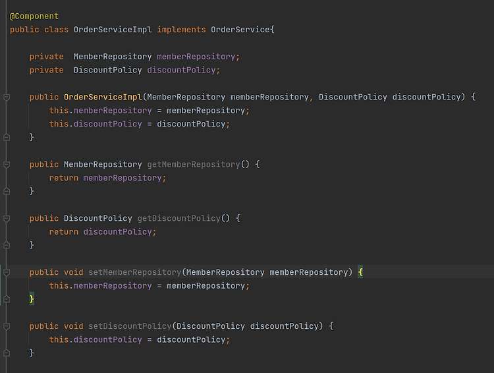Viewport: 494px width, 373px height.
Task: Click purple discountPolicy in getDiscountPolicy's return statement
Action: coord(117,232)
